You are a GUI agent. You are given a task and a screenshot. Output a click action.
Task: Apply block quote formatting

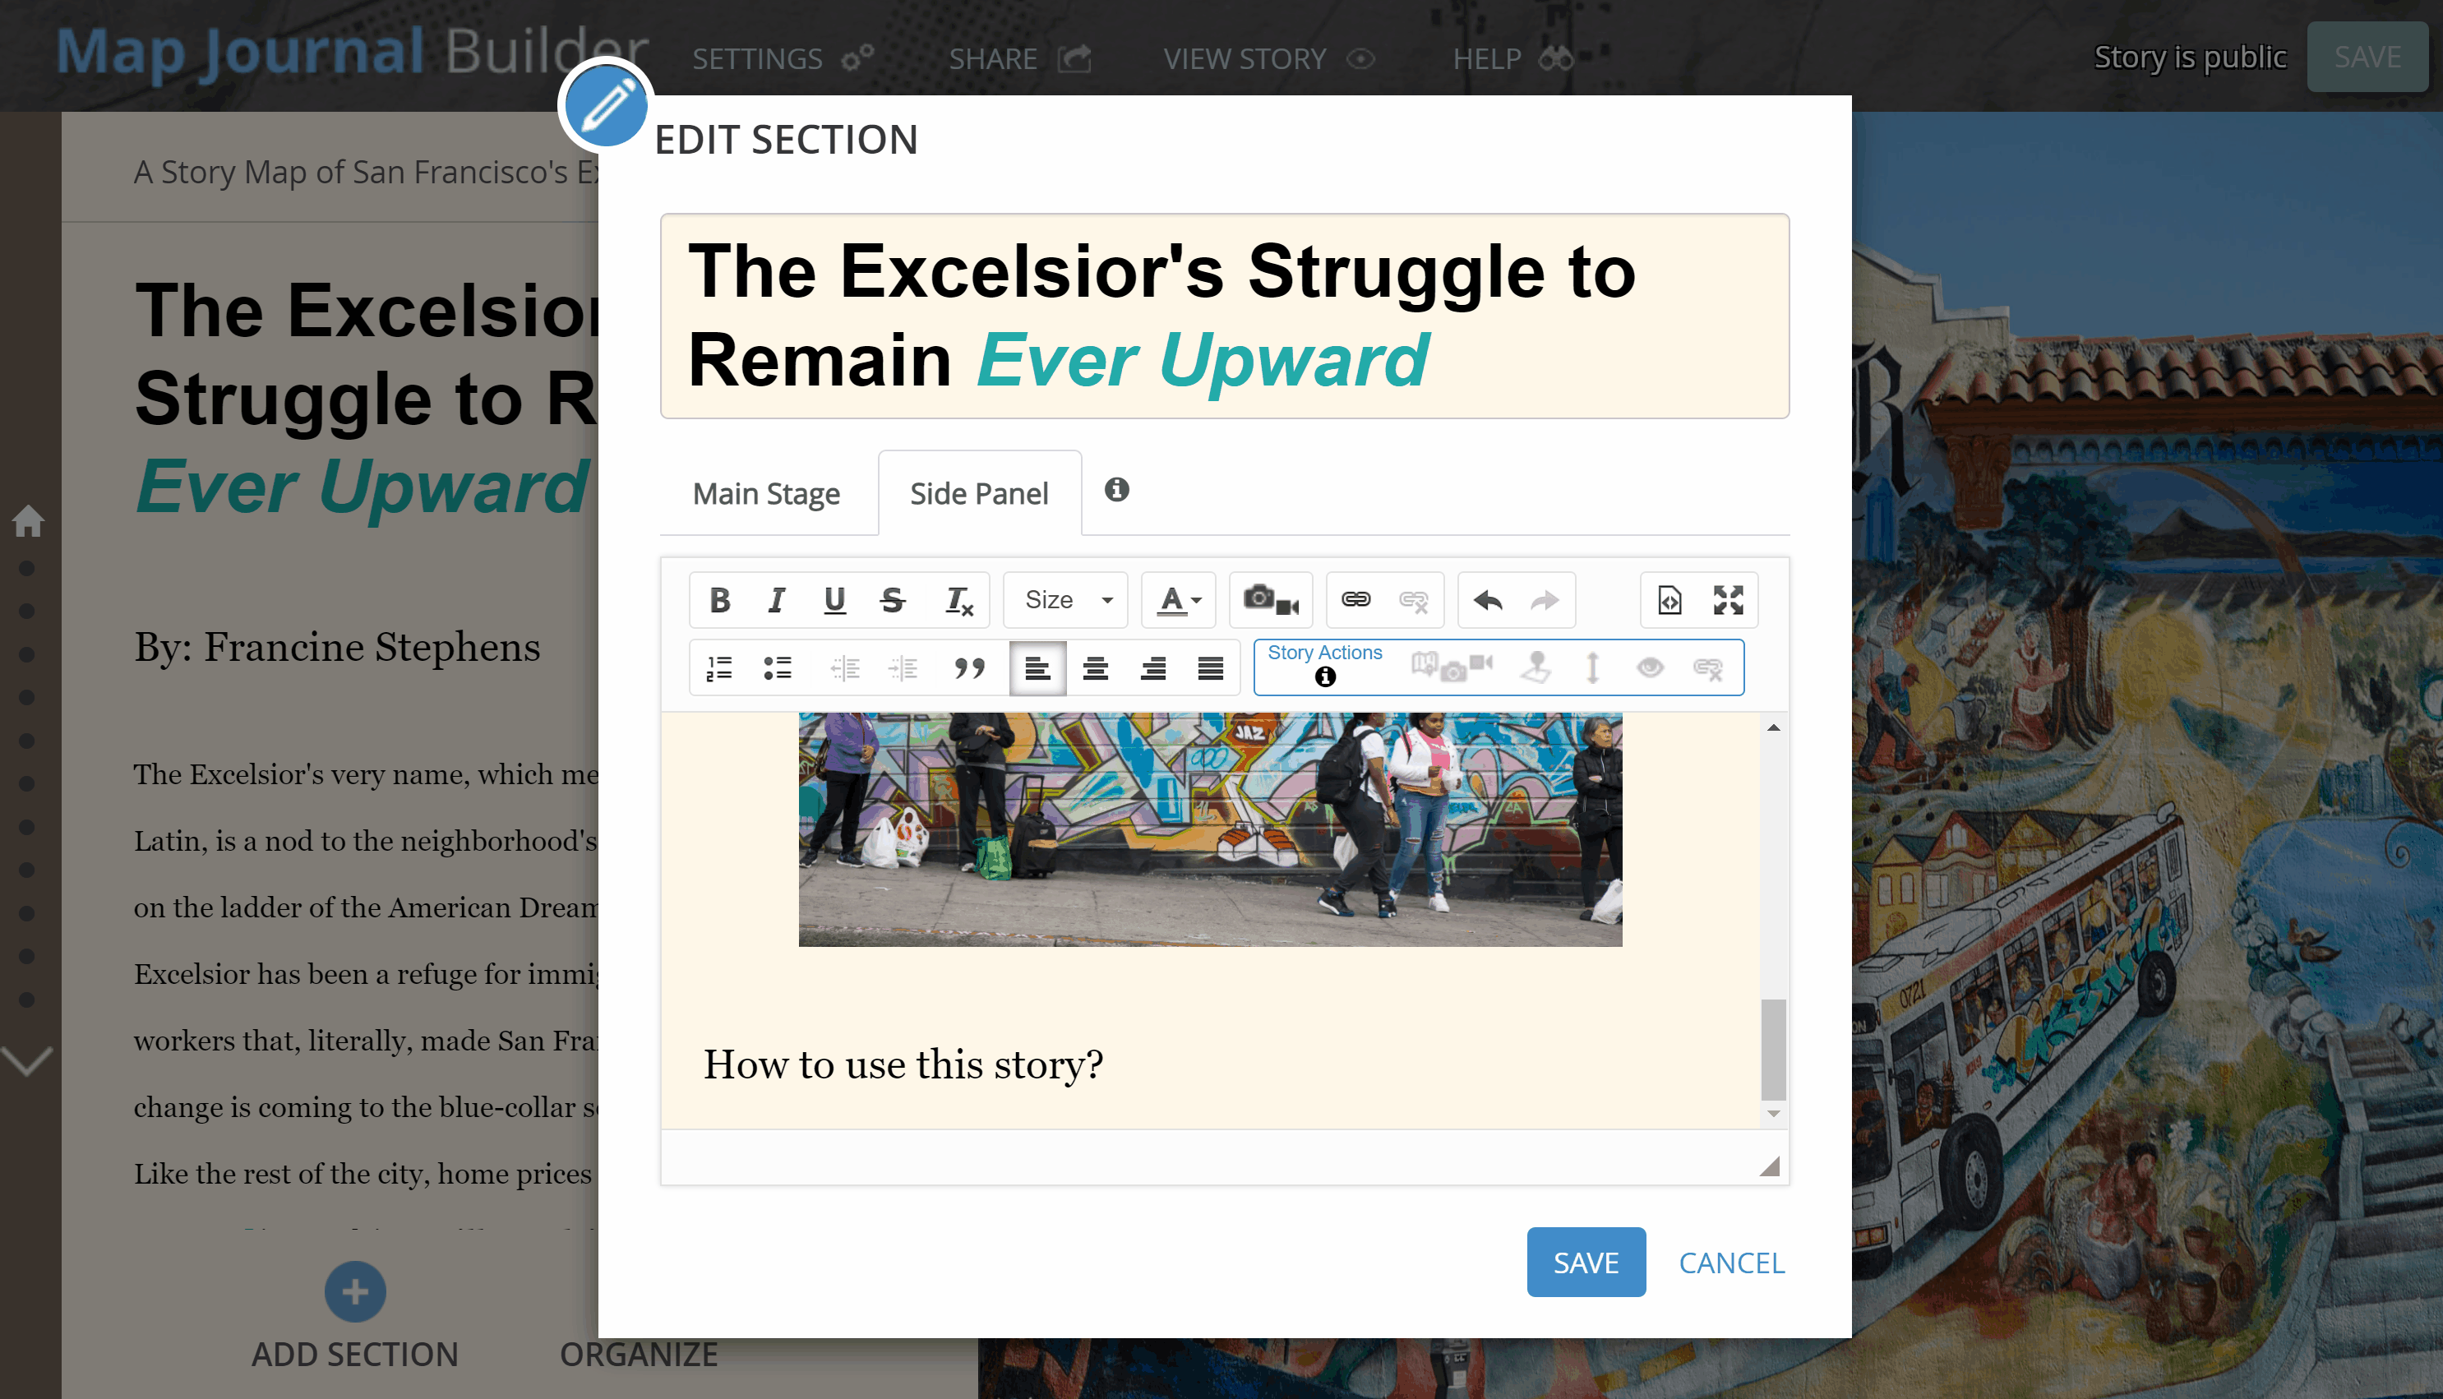click(969, 667)
